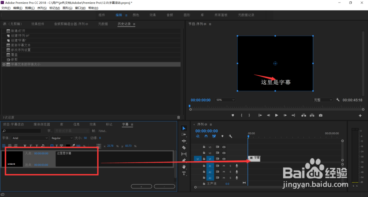Select the Track Select Forward tool

(x=184, y=135)
